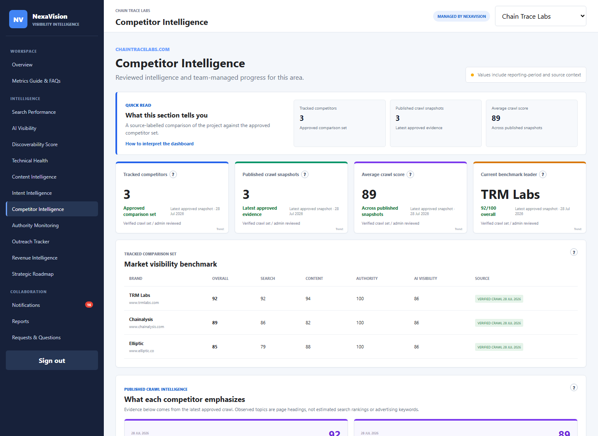The width and height of the screenshot is (598, 436).
Task: Click the CONTENT column header
Action: (314, 279)
